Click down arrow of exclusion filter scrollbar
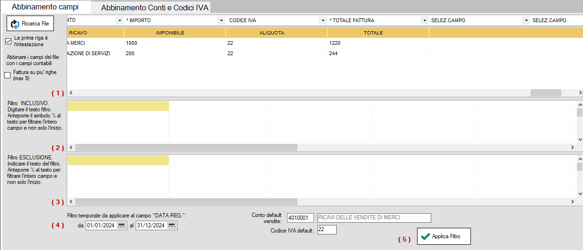The height and width of the screenshot is (250, 583). point(580,194)
